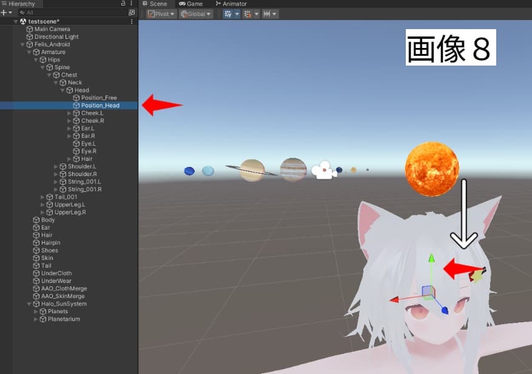
Task: Select the UnderWear object
Action: [x=56, y=281]
